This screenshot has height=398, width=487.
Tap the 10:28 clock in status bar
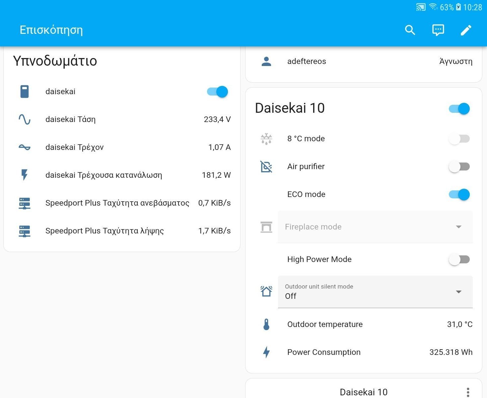tap(472, 7)
